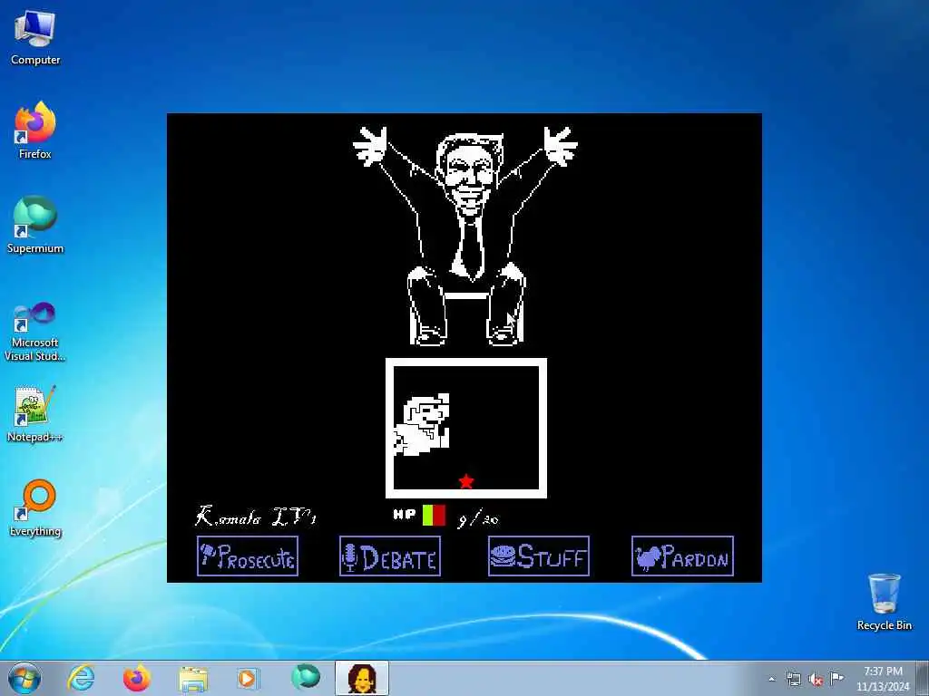Open the Action Center flag icon
This screenshot has height=696, width=929.
[836, 678]
